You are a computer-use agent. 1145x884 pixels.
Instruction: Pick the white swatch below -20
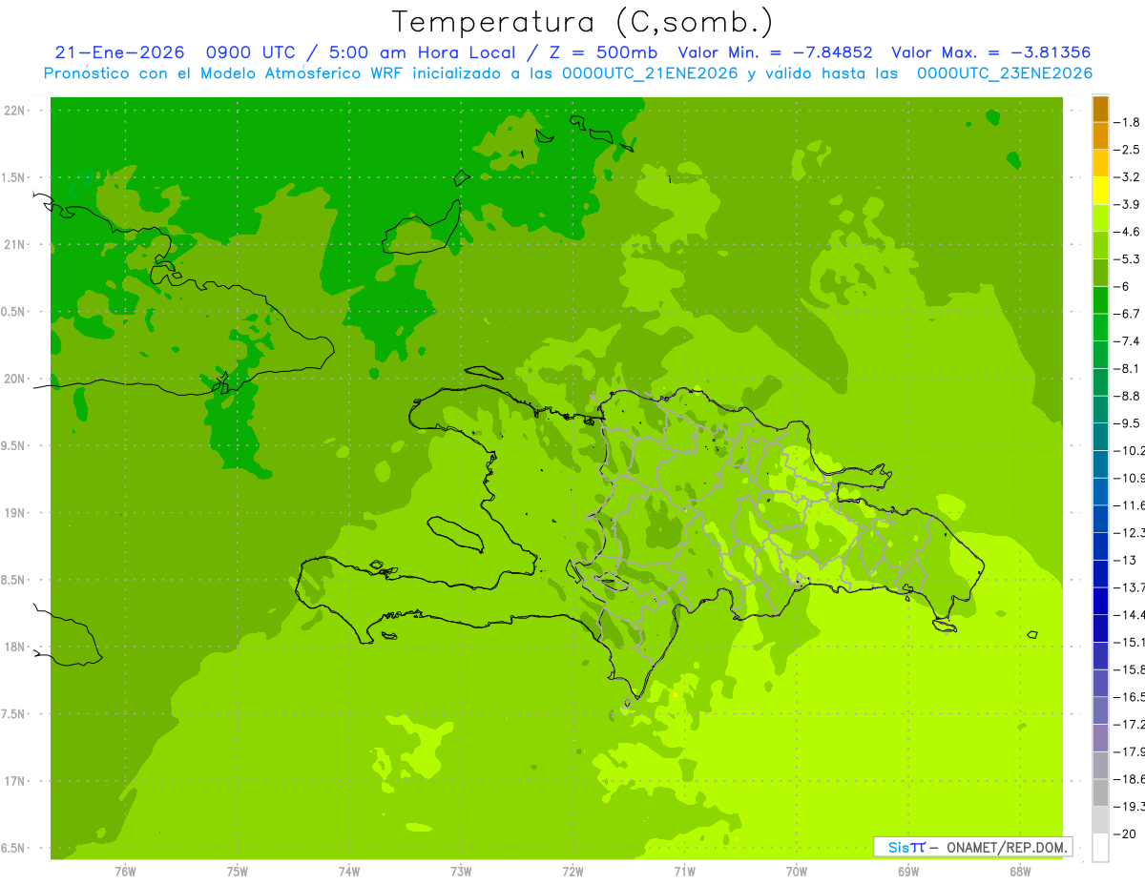pos(1100,848)
